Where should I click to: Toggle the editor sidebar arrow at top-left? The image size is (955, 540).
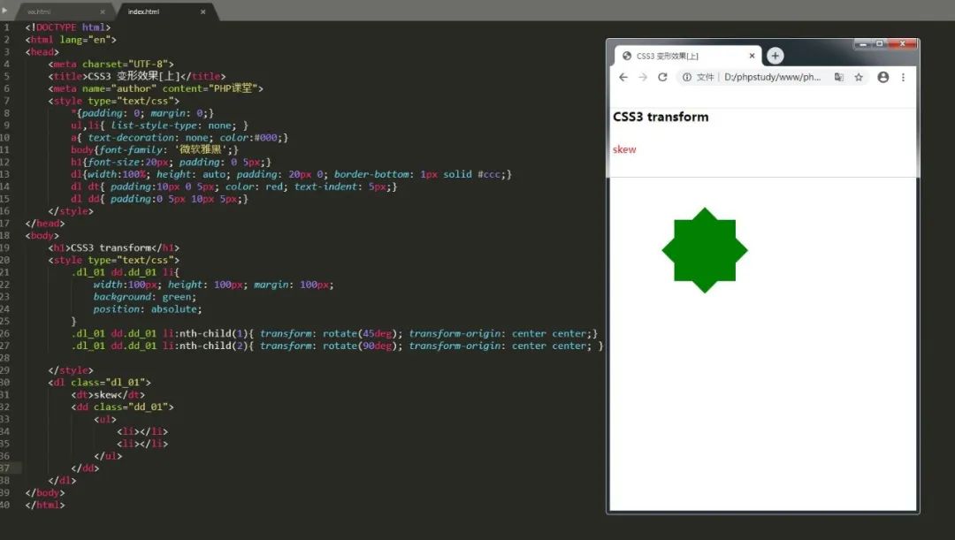(5, 11)
